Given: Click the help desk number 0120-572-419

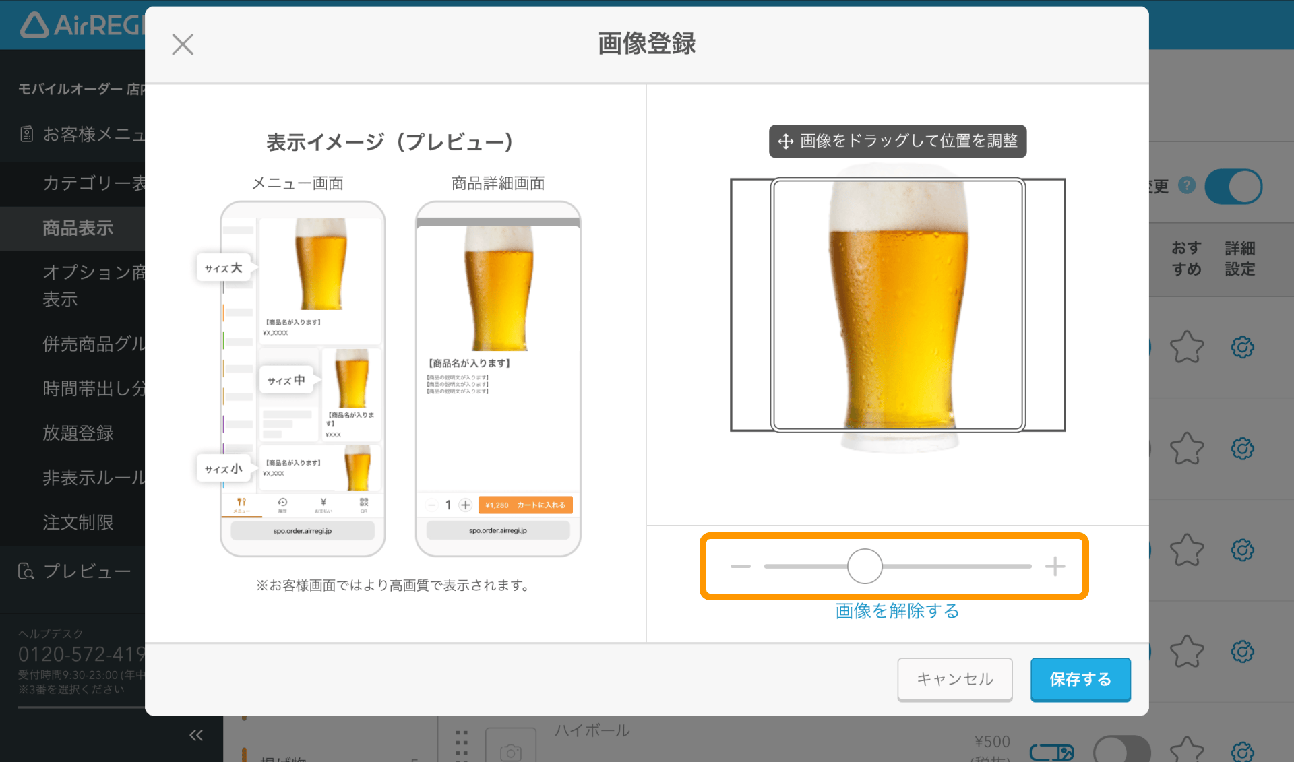Looking at the screenshot, I should point(82,654).
